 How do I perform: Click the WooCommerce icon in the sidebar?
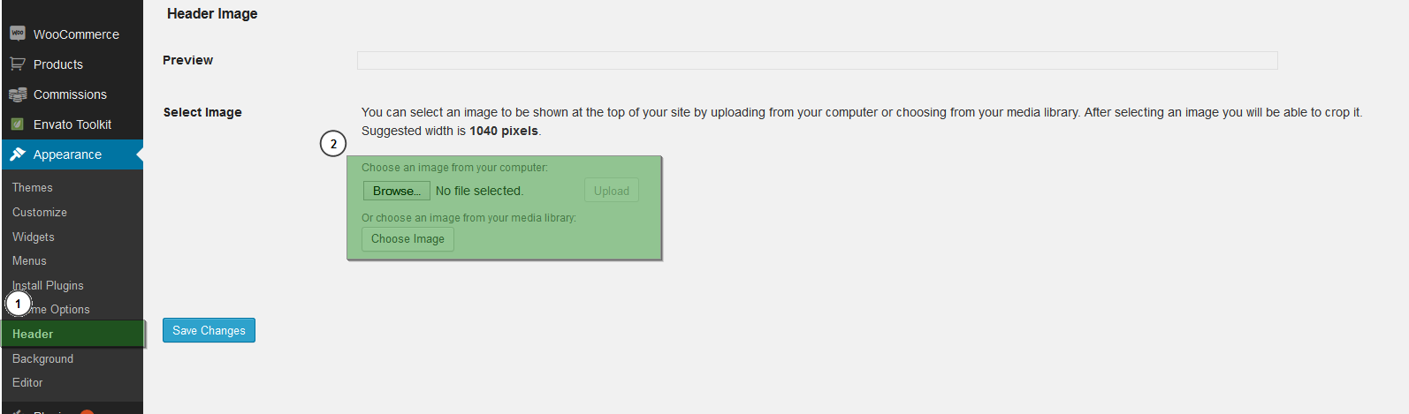pos(18,34)
